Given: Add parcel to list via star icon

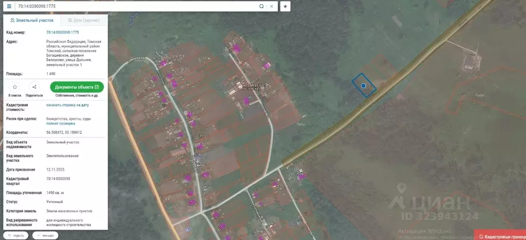Looking at the screenshot, I should pos(15,87).
